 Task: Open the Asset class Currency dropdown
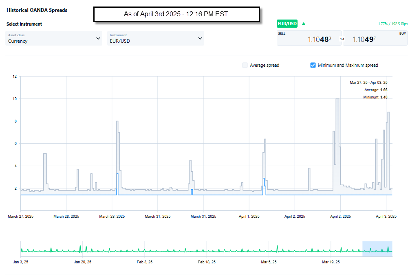(54, 38)
